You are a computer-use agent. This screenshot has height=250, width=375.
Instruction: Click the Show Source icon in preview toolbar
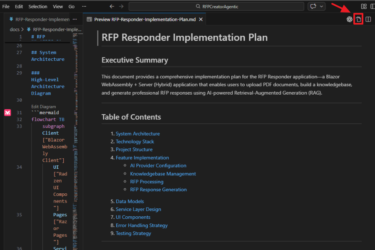[358, 20]
